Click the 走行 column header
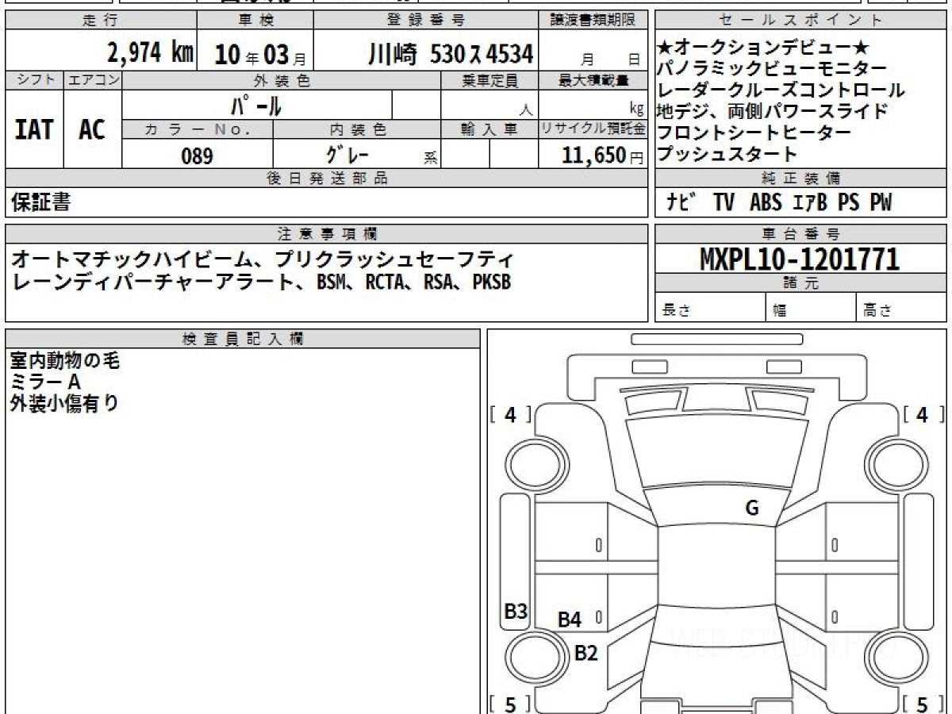The image size is (952, 714). (x=99, y=21)
